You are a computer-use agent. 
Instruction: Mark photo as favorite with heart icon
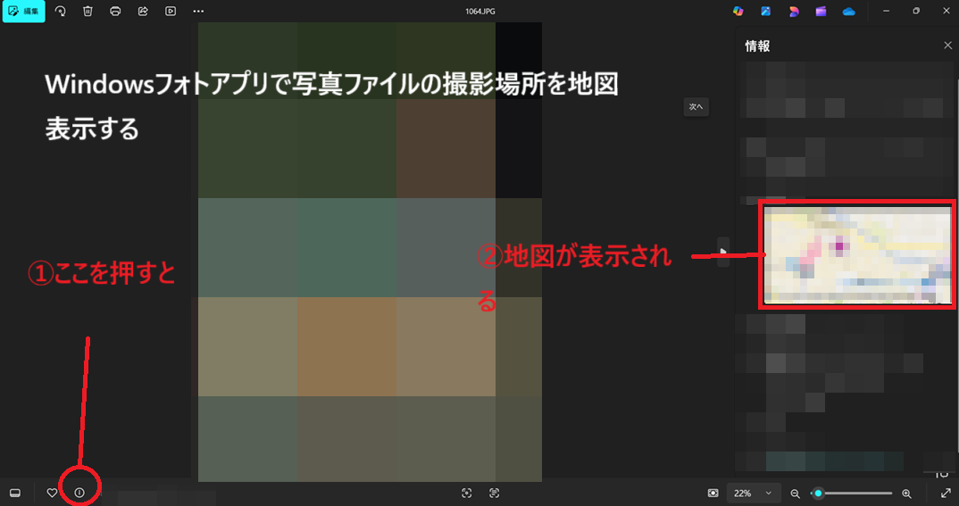pos(52,493)
